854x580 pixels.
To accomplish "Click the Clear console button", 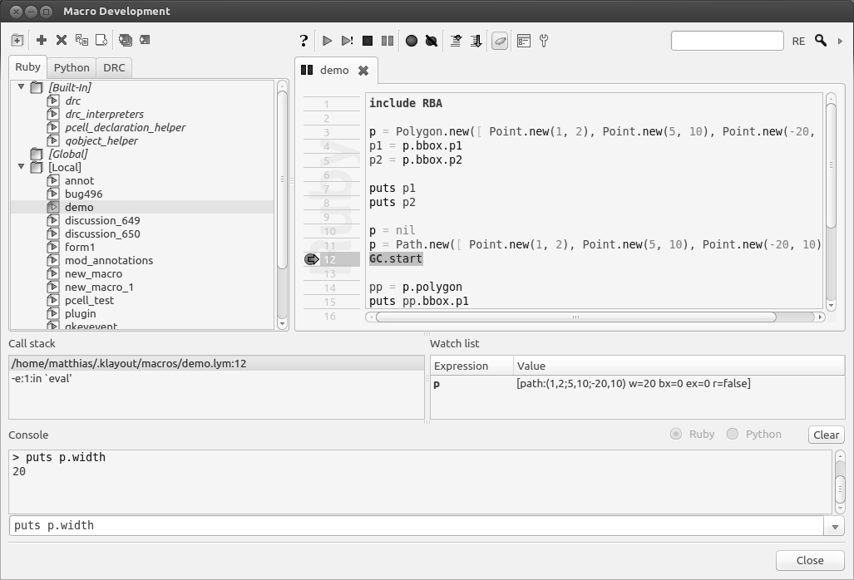I will [x=826, y=435].
